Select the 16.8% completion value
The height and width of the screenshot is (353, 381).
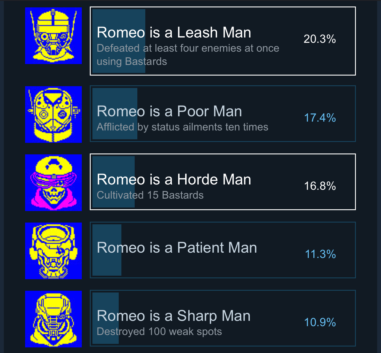point(320,186)
